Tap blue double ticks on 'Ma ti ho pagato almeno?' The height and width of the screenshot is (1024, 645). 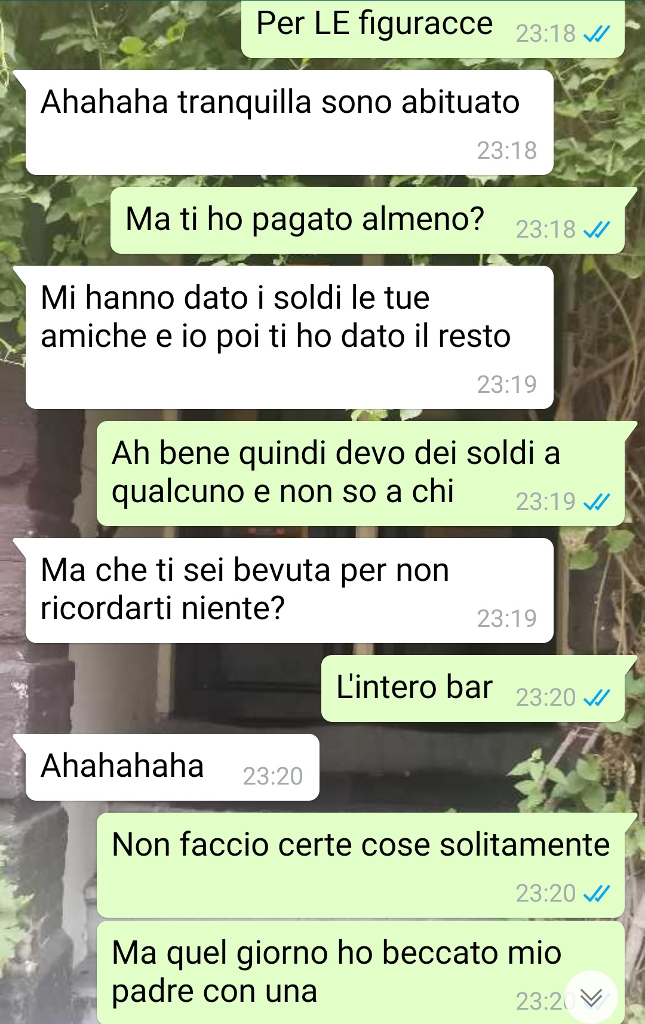click(x=596, y=229)
